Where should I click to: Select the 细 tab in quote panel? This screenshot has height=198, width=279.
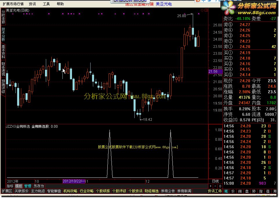point(240,191)
